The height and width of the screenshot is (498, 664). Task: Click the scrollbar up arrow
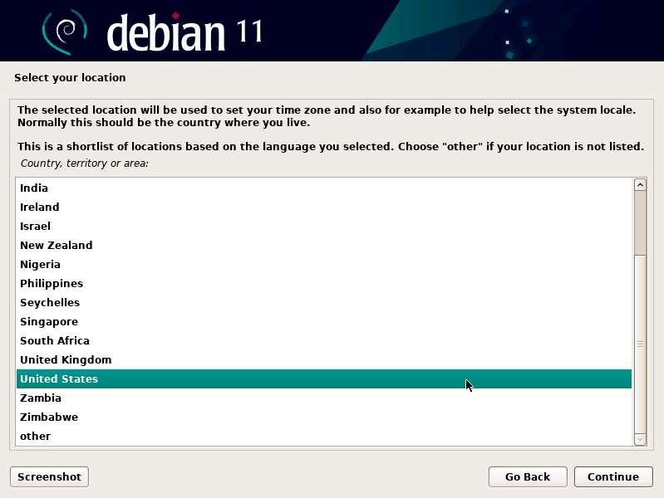point(640,185)
